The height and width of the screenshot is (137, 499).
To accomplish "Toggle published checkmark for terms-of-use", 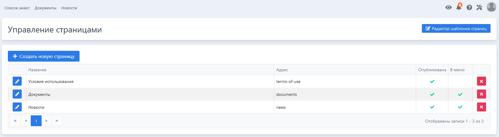I will 432,81.
